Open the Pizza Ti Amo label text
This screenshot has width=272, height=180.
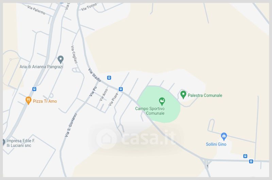pos(45,101)
